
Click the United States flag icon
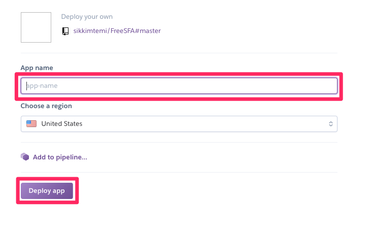pos(31,123)
